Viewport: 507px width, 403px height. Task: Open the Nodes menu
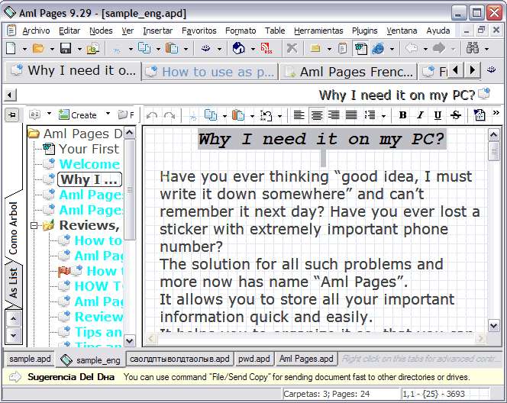101,31
